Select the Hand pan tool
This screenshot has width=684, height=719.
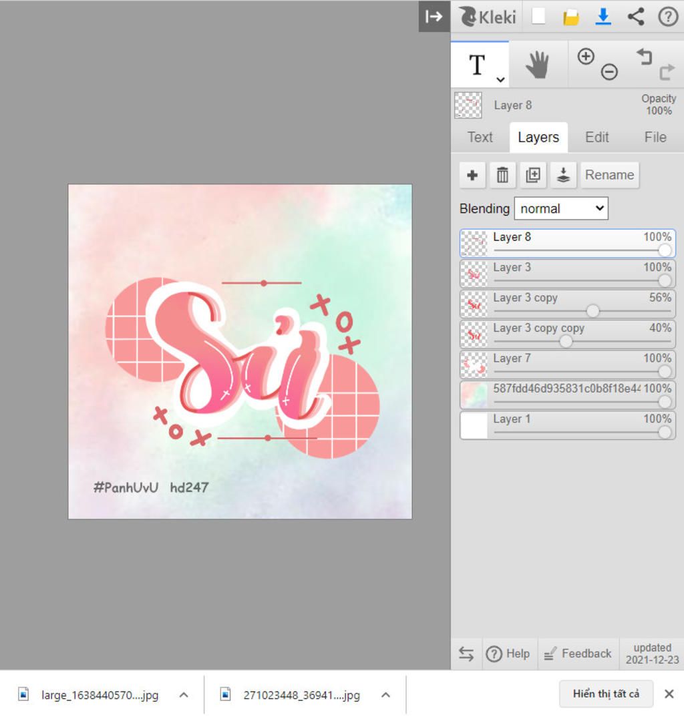[x=538, y=64]
